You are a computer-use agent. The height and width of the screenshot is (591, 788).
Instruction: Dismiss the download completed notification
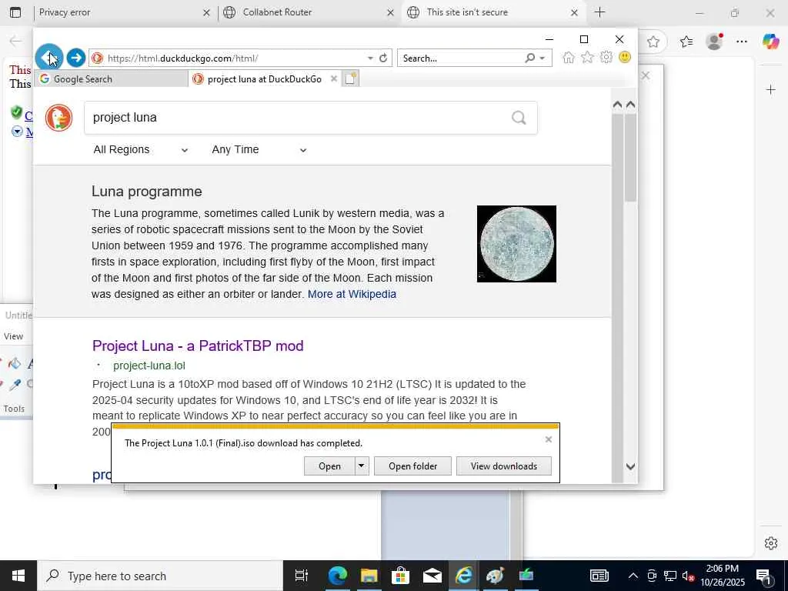[x=548, y=439]
